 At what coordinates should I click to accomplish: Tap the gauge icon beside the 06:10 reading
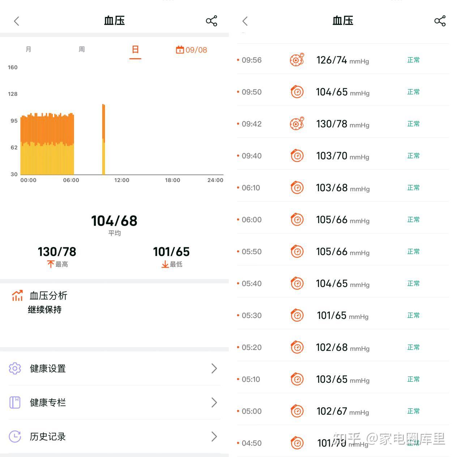(296, 188)
